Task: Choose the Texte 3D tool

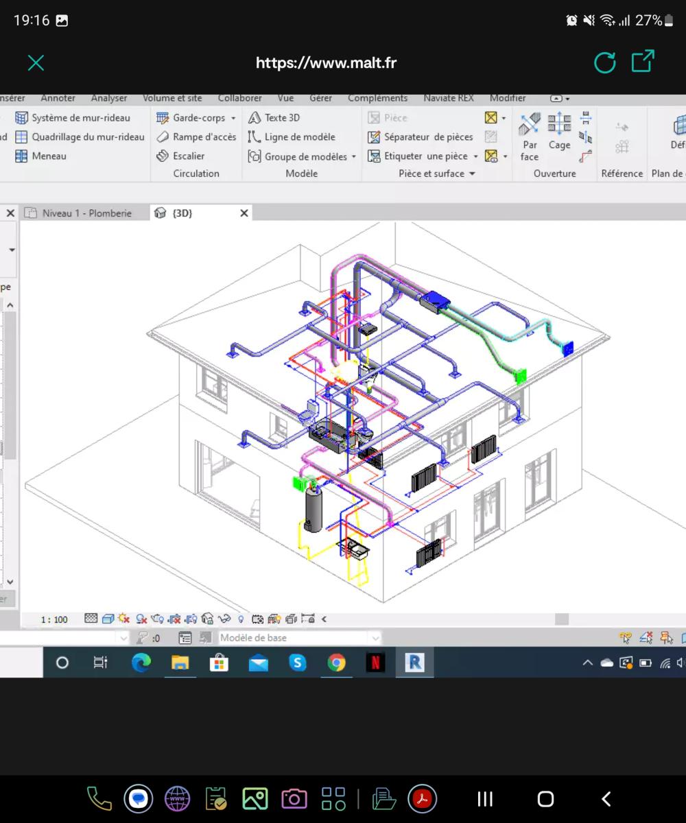Action: click(x=274, y=117)
